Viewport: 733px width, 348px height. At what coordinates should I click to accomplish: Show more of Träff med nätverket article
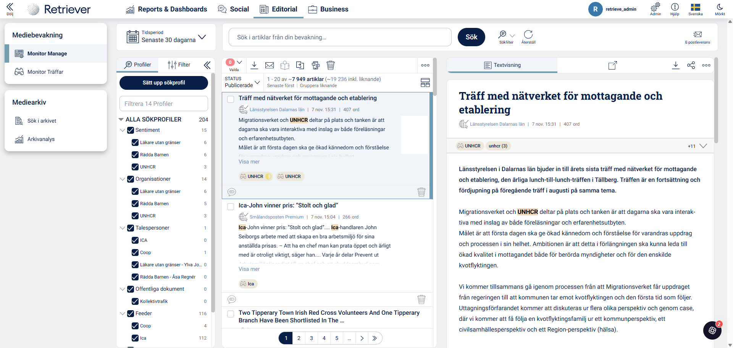249,162
